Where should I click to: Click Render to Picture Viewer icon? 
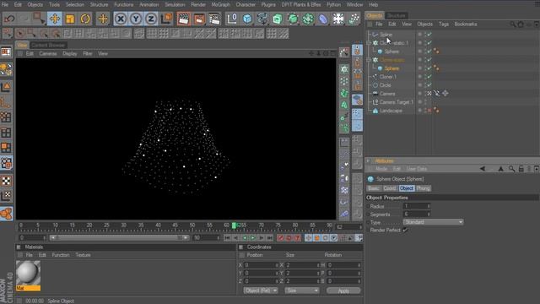(199, 19)
